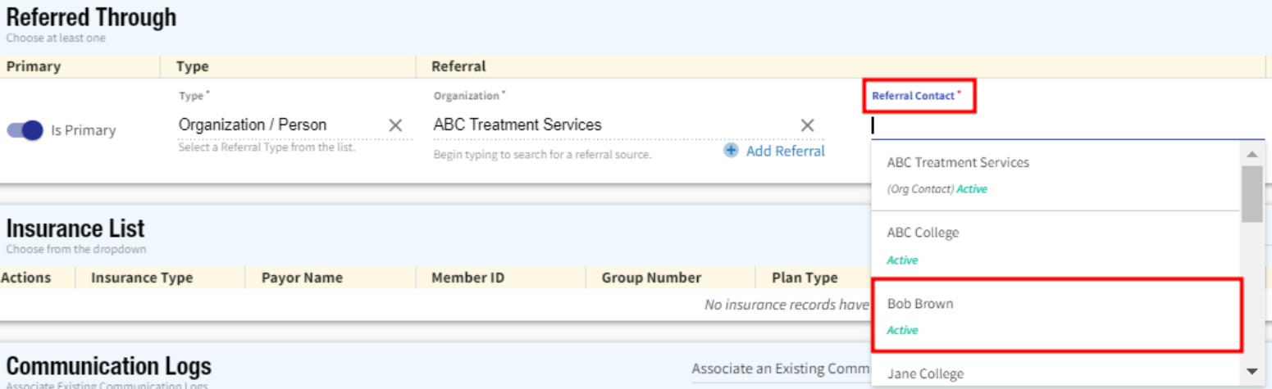
Task: Select ABC Treatment Services org contact option
Action: click(1054, 174)
